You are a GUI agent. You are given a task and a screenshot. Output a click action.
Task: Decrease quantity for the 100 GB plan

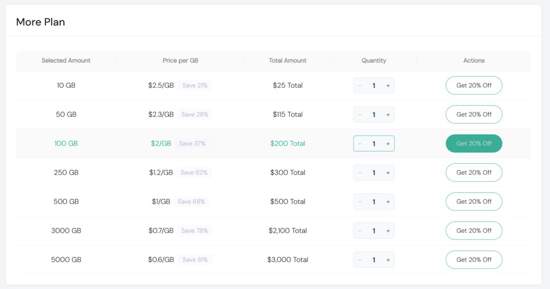click(x=360, y=144)
